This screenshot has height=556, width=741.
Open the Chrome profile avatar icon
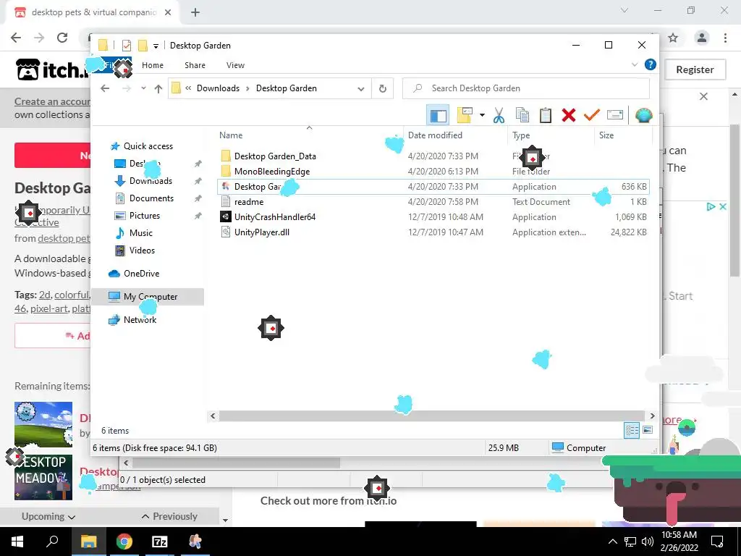click(702, 38)
